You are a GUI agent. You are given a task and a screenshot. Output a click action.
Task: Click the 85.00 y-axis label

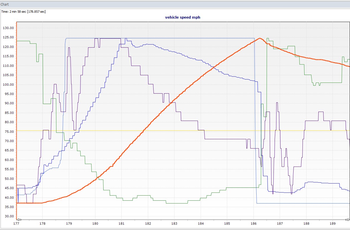pyautogui.click(x=9, y=113)
